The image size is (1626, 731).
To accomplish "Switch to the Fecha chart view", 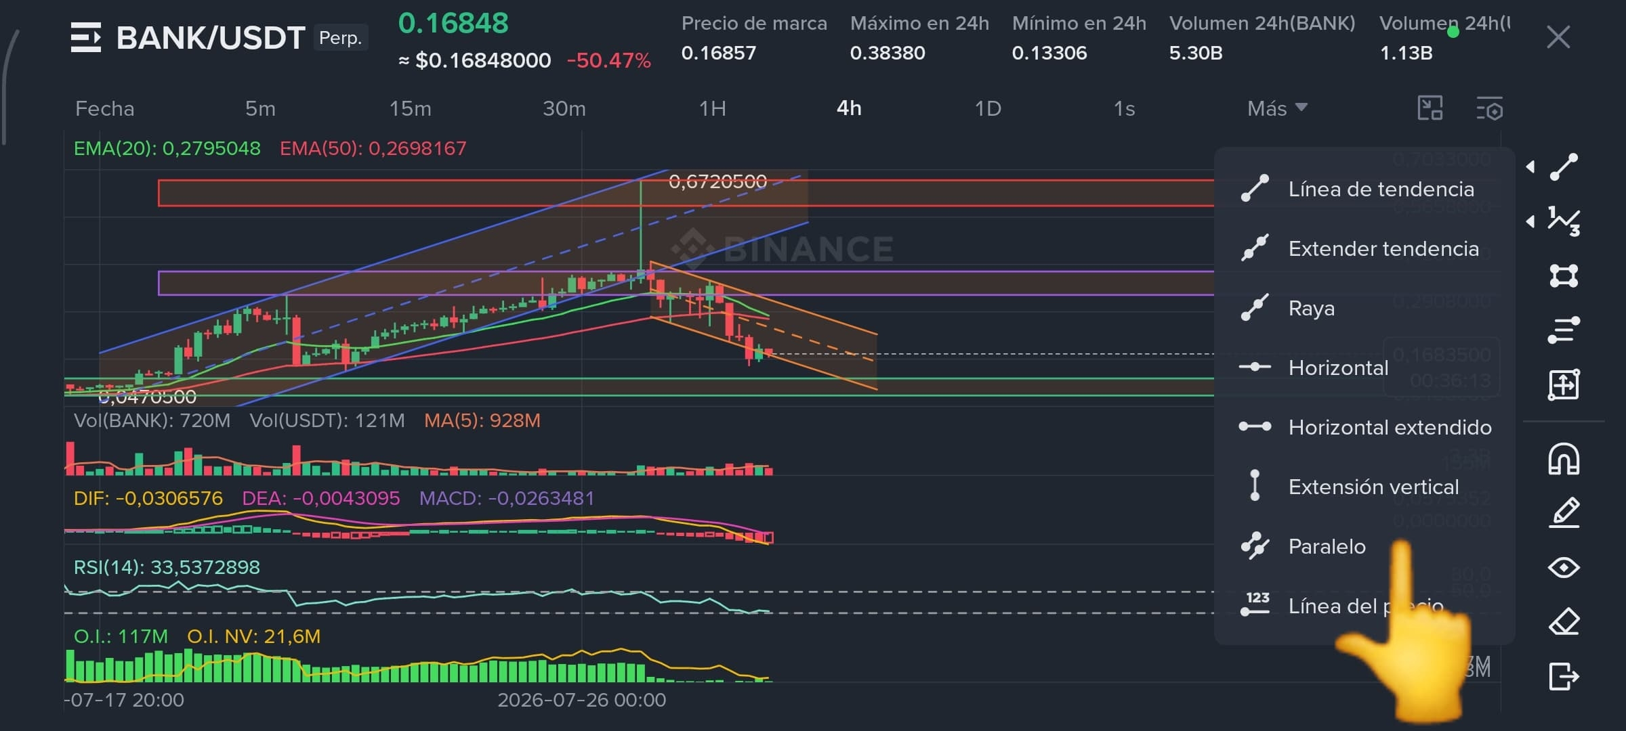I will [104, 108].
